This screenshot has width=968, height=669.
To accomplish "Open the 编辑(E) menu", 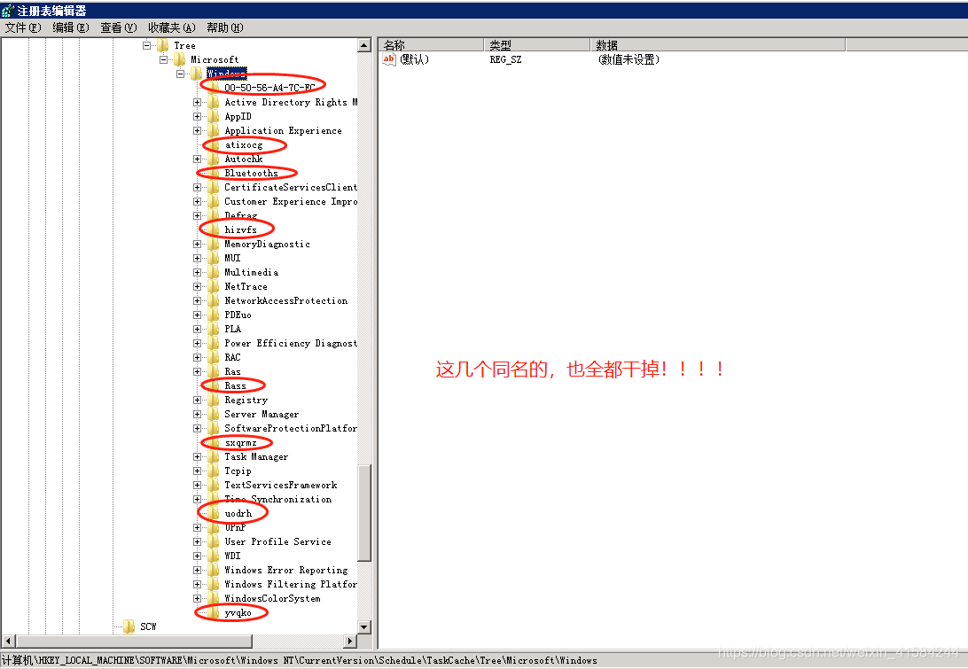I will tap(70, 27).
